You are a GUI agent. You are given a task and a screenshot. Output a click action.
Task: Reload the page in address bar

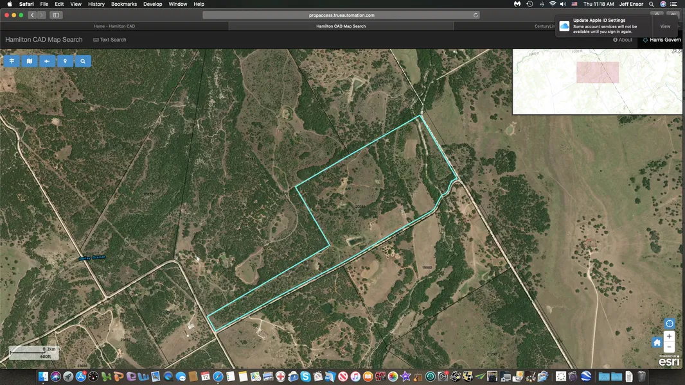click(476, 15)
